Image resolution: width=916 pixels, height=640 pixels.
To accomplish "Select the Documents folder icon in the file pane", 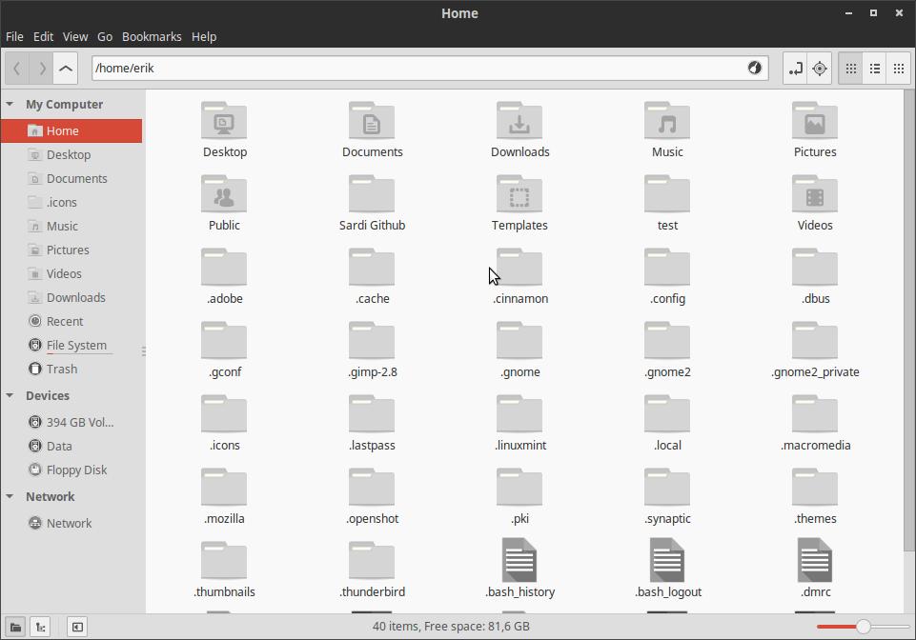I will pyautogui.click(x=372, y=120).
